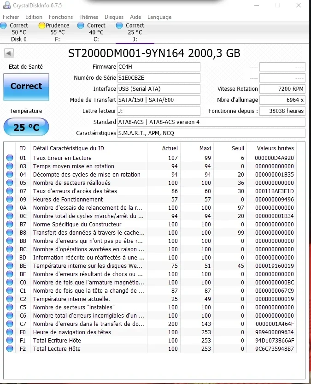Screen dimensions: 311x384
Task: Open the Thèmes menu
Action: tap(88, 17)
